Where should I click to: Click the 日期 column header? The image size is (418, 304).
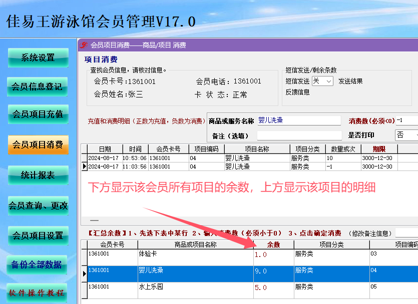tap(105, 149)
